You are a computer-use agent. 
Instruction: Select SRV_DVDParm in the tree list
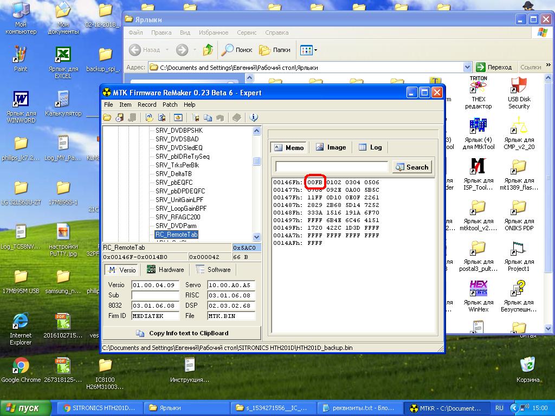coord(176,226)
